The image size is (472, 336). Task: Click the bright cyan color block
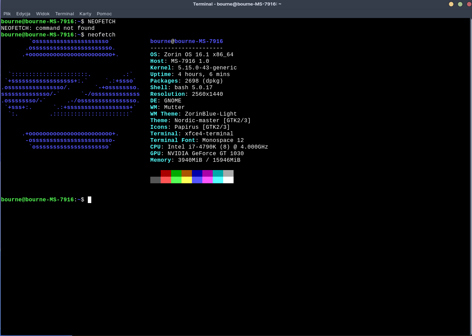(x=218, y=180)
